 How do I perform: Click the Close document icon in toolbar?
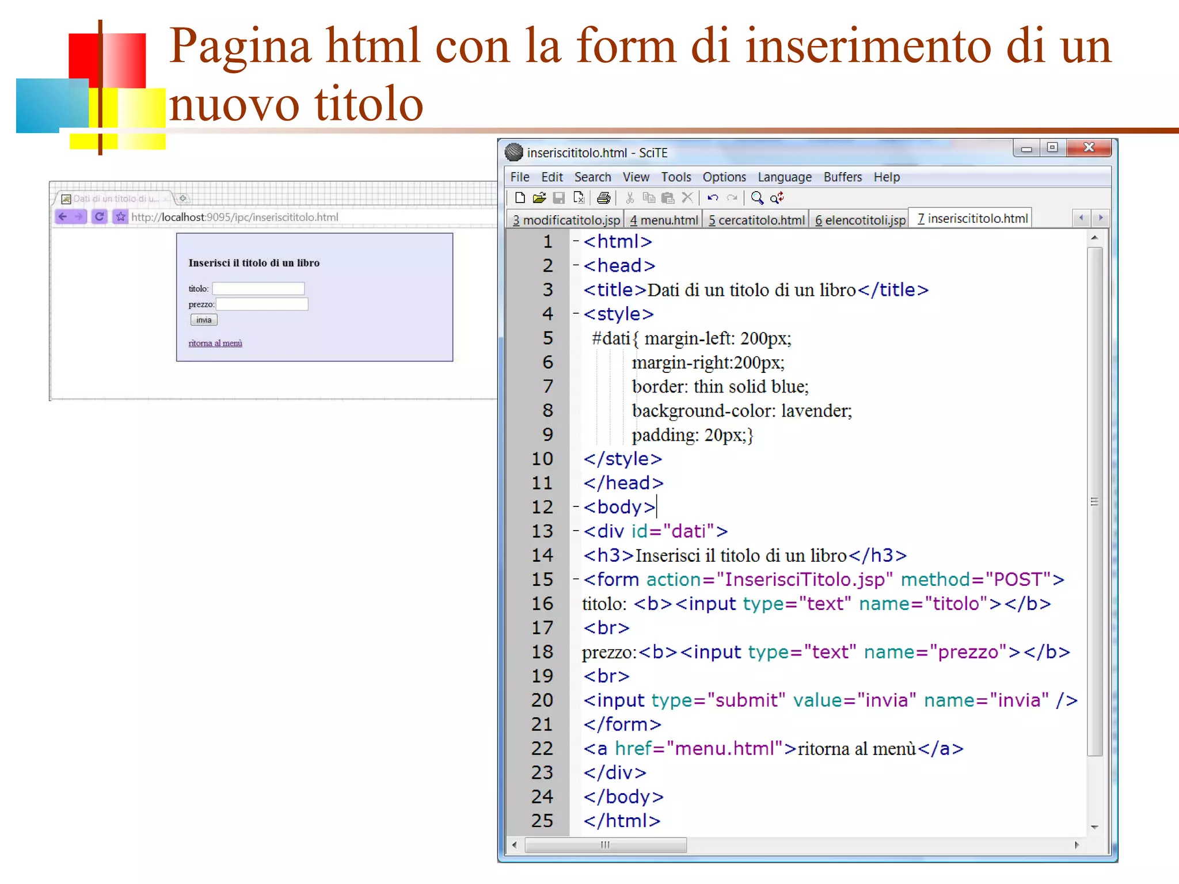coord(579,198)
